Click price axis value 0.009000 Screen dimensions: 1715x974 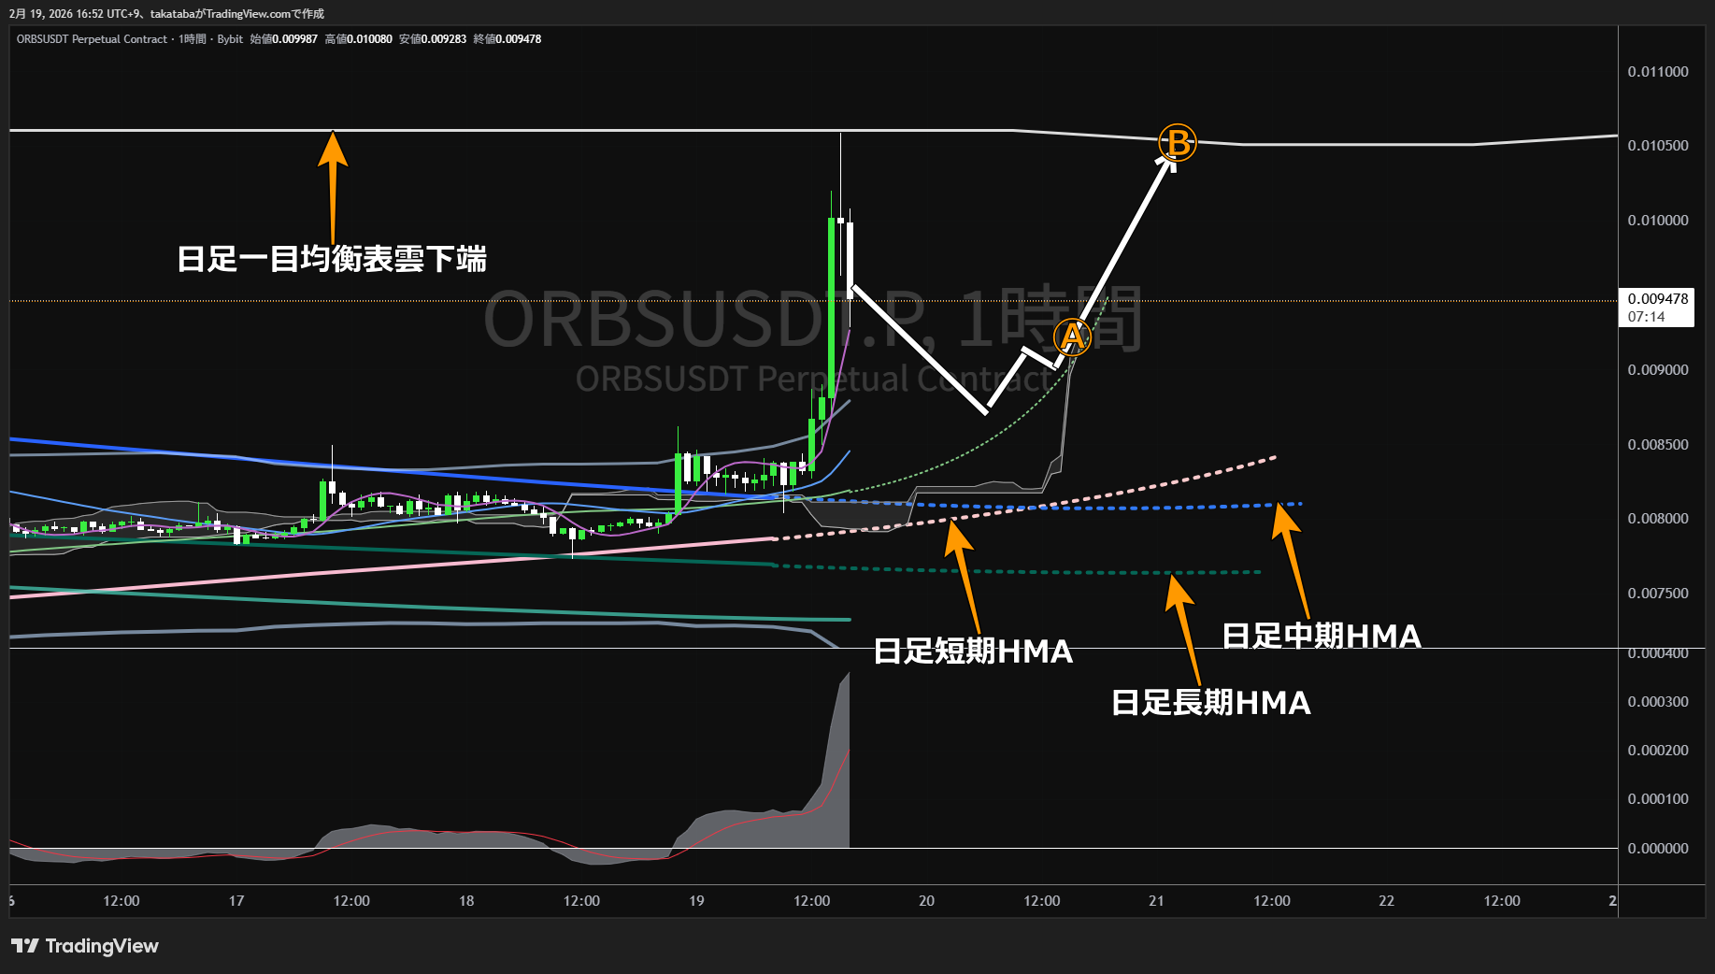point(1658,370)
